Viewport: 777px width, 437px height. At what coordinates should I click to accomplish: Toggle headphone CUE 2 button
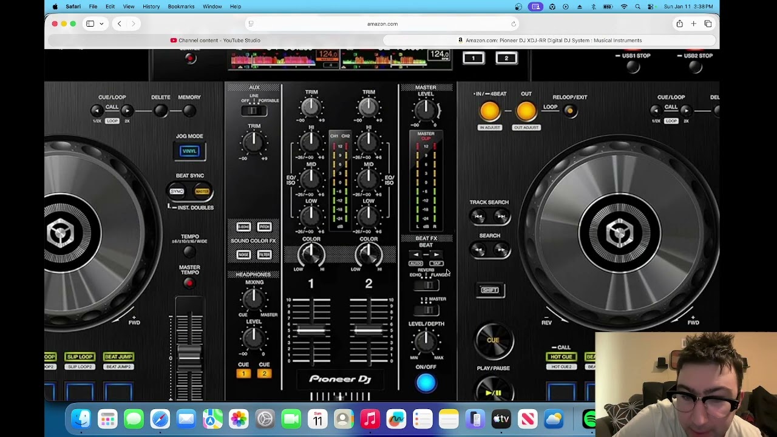(264, 373)
